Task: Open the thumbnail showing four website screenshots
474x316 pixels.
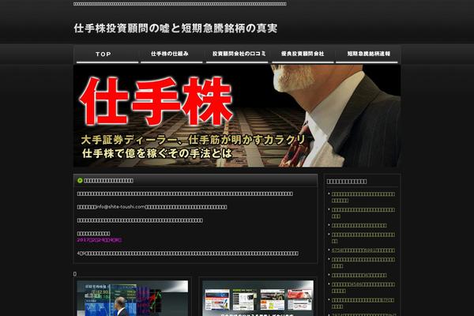Action: [x=258, y=298]
